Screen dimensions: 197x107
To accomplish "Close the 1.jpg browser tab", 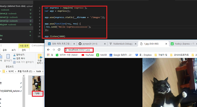I will pyautogui.click(x=166, y=44).
